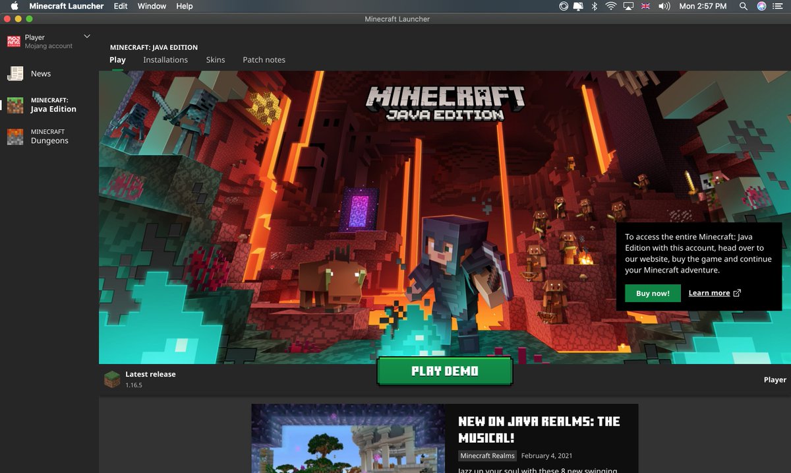Click the Mon 2:57 PM clock
The image size is (791, 473).
(703, 6)
